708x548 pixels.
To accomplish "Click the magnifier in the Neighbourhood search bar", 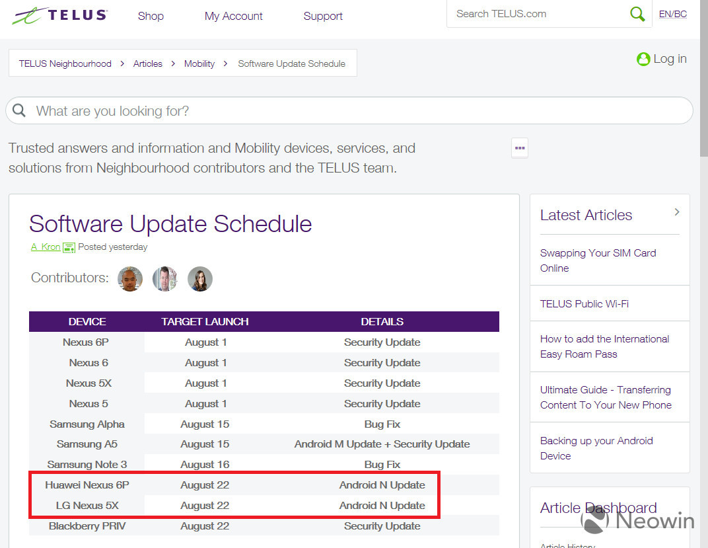I will [19, 110].
